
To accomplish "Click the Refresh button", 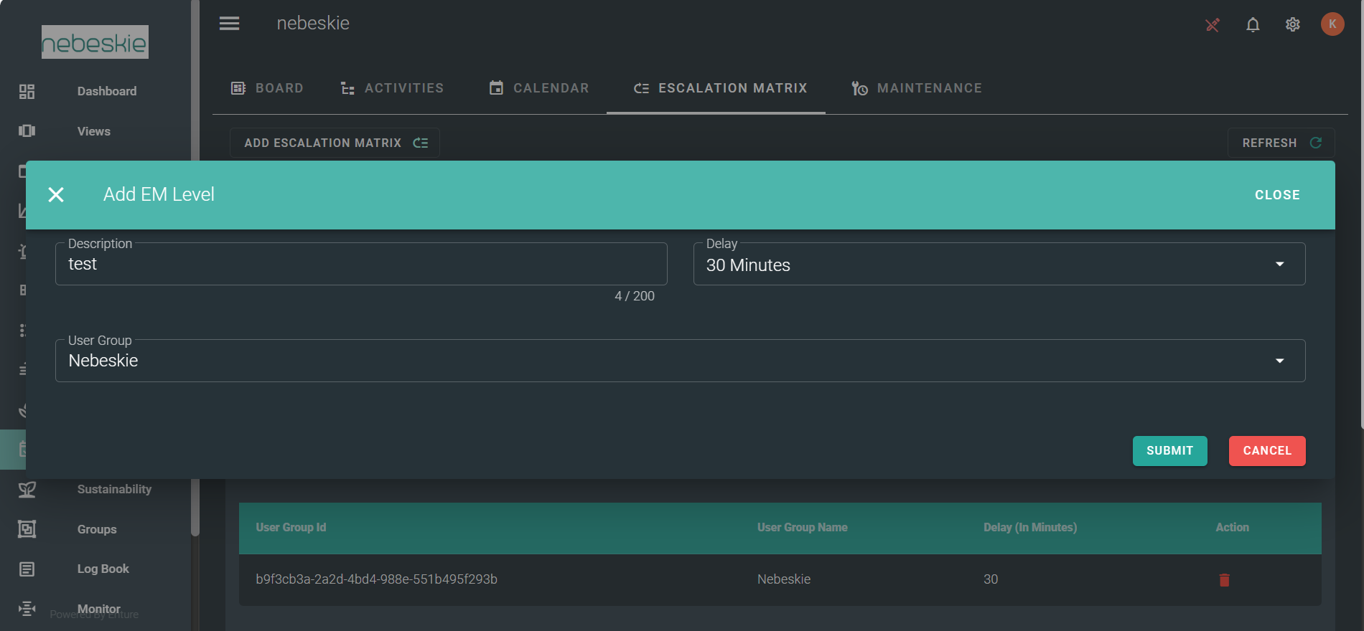I will click(x=1281, y=143).
